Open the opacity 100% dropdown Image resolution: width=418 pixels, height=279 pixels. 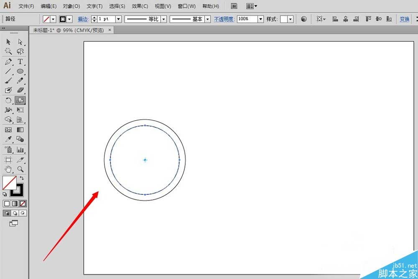[261, 19]
